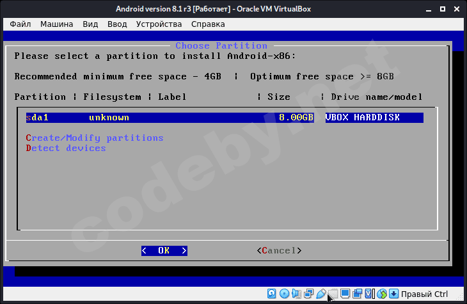Click the CPU virtualization V indicator
The height and width of the screenshot is (304, 467).
[369, 294]
